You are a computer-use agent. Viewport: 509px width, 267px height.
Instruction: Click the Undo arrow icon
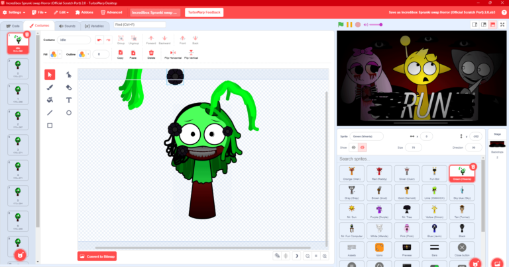point(99,40)
